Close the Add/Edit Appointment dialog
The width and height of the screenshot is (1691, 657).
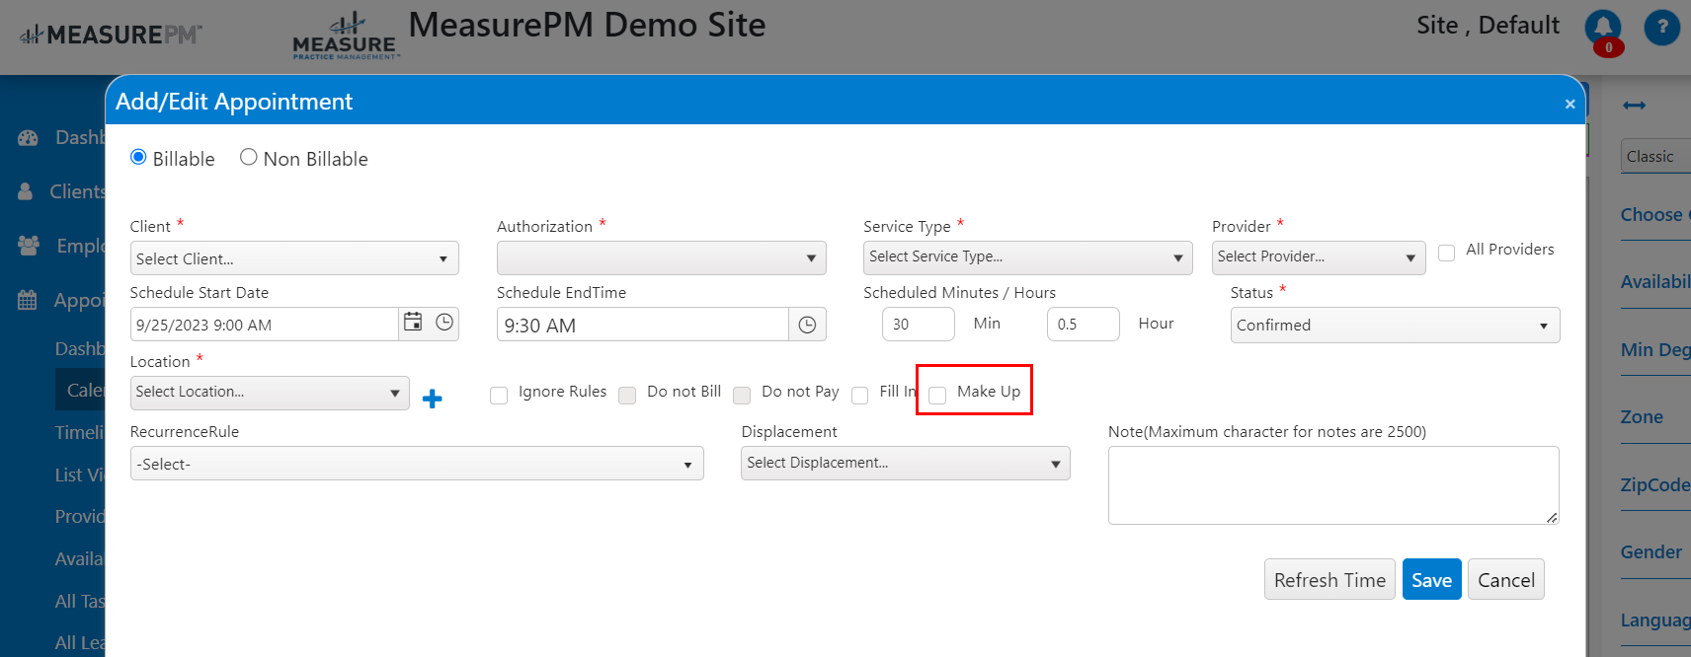[x=1570, y=104]
